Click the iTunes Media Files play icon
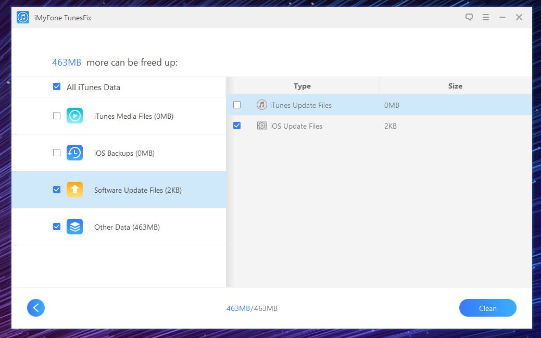This screenshot has height=338, width=541. [x=74, y=116]
